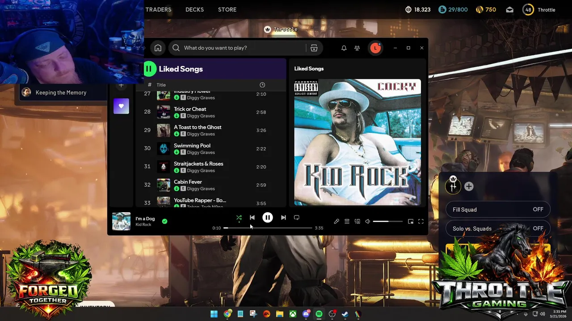Switch Spotify to full screen
The height and width of the screenshot is (321, 572).
point(421,222)
